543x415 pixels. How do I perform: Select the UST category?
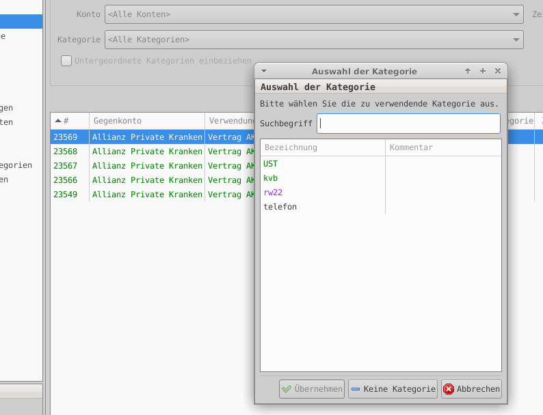pos(271,164)
